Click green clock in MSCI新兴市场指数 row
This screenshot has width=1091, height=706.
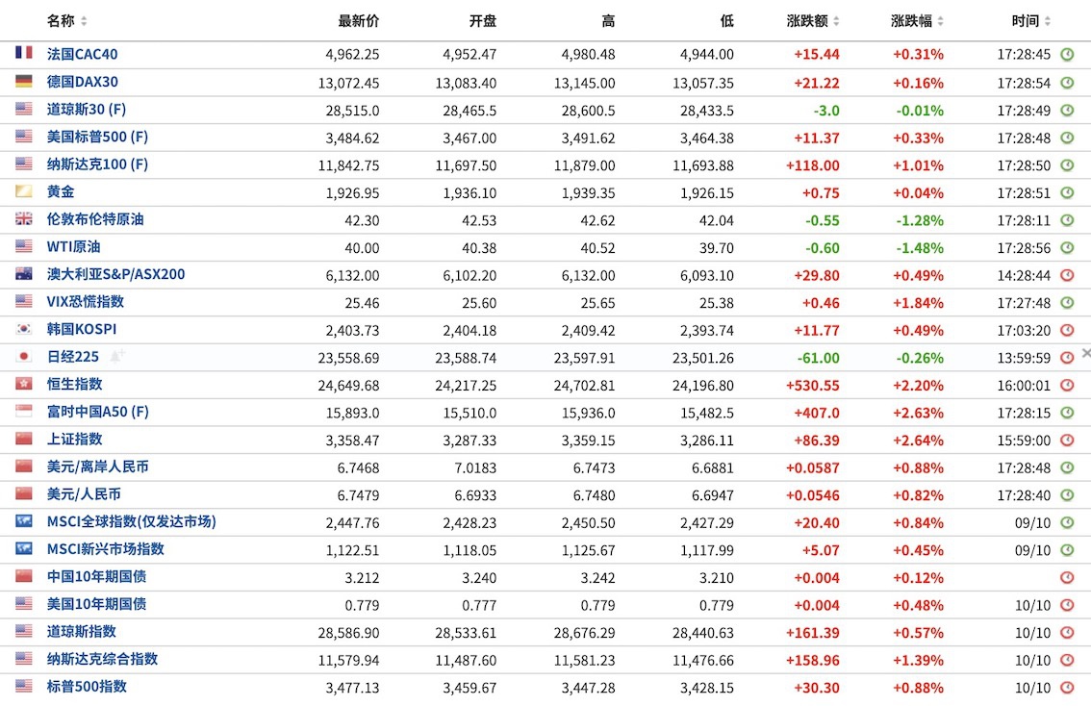point(1067,550)
